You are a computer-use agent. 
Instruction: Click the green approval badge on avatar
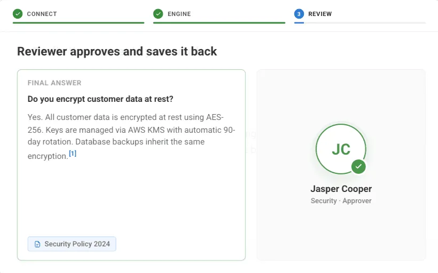click(358, 166)
